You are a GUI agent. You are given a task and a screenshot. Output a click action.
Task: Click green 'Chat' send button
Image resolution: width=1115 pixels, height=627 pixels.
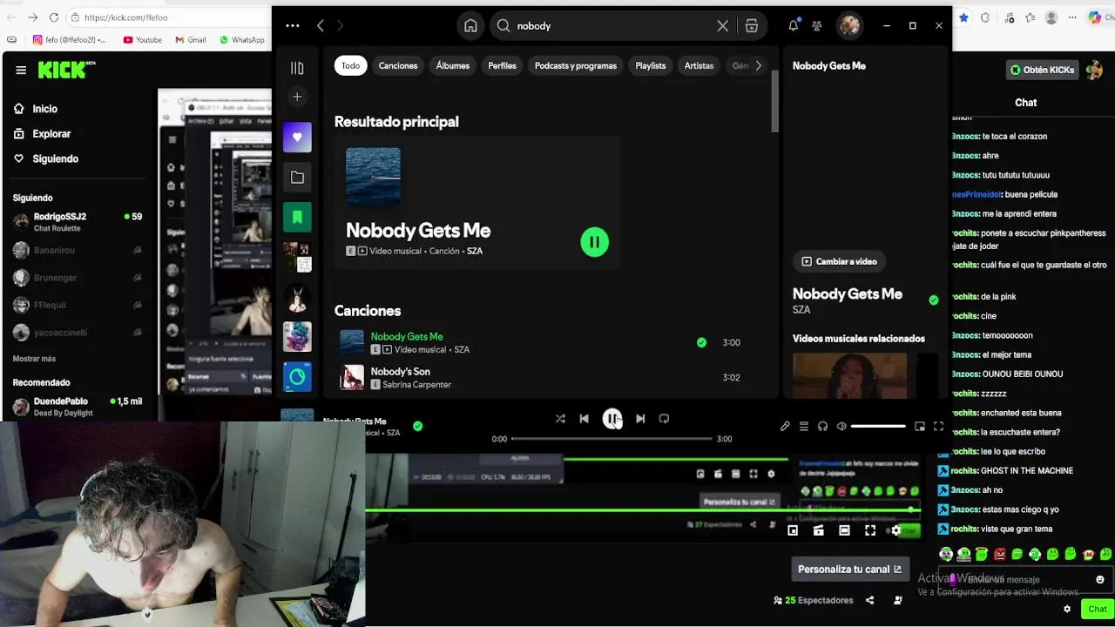1098,610
